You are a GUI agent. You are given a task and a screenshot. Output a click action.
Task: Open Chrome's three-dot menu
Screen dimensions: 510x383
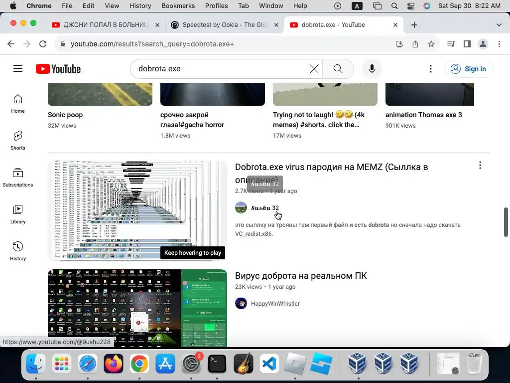[499, 44]
